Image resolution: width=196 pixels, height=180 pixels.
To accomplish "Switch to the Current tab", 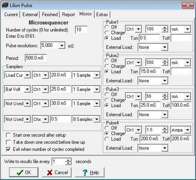I will pyautogui.click(x=11, y=15).
